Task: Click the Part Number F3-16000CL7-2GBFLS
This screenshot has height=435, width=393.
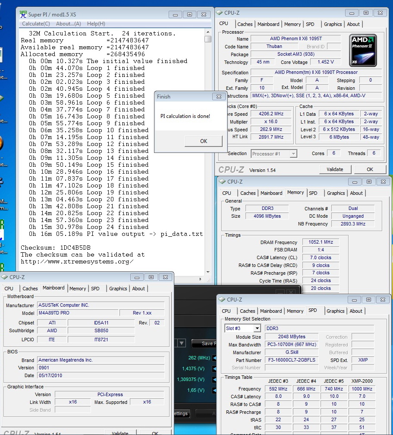Action: [x=292, y=360]
